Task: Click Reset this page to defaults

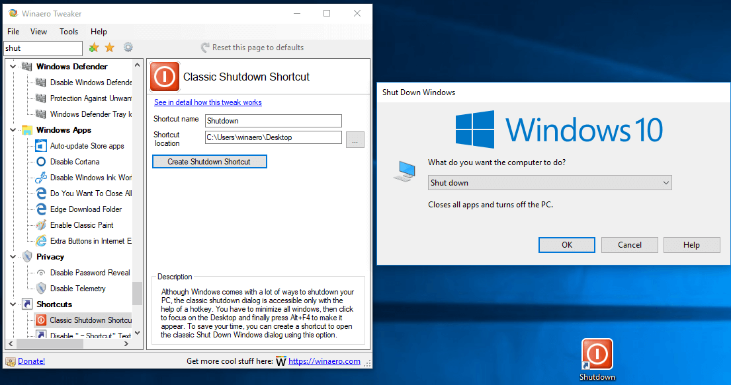Action: 252,48
